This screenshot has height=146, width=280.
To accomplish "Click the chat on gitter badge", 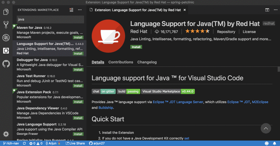I will pos(104,91).
